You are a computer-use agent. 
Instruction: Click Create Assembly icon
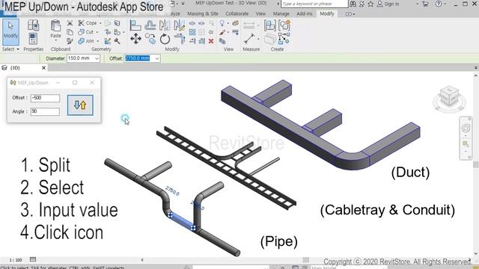(269, 25)
